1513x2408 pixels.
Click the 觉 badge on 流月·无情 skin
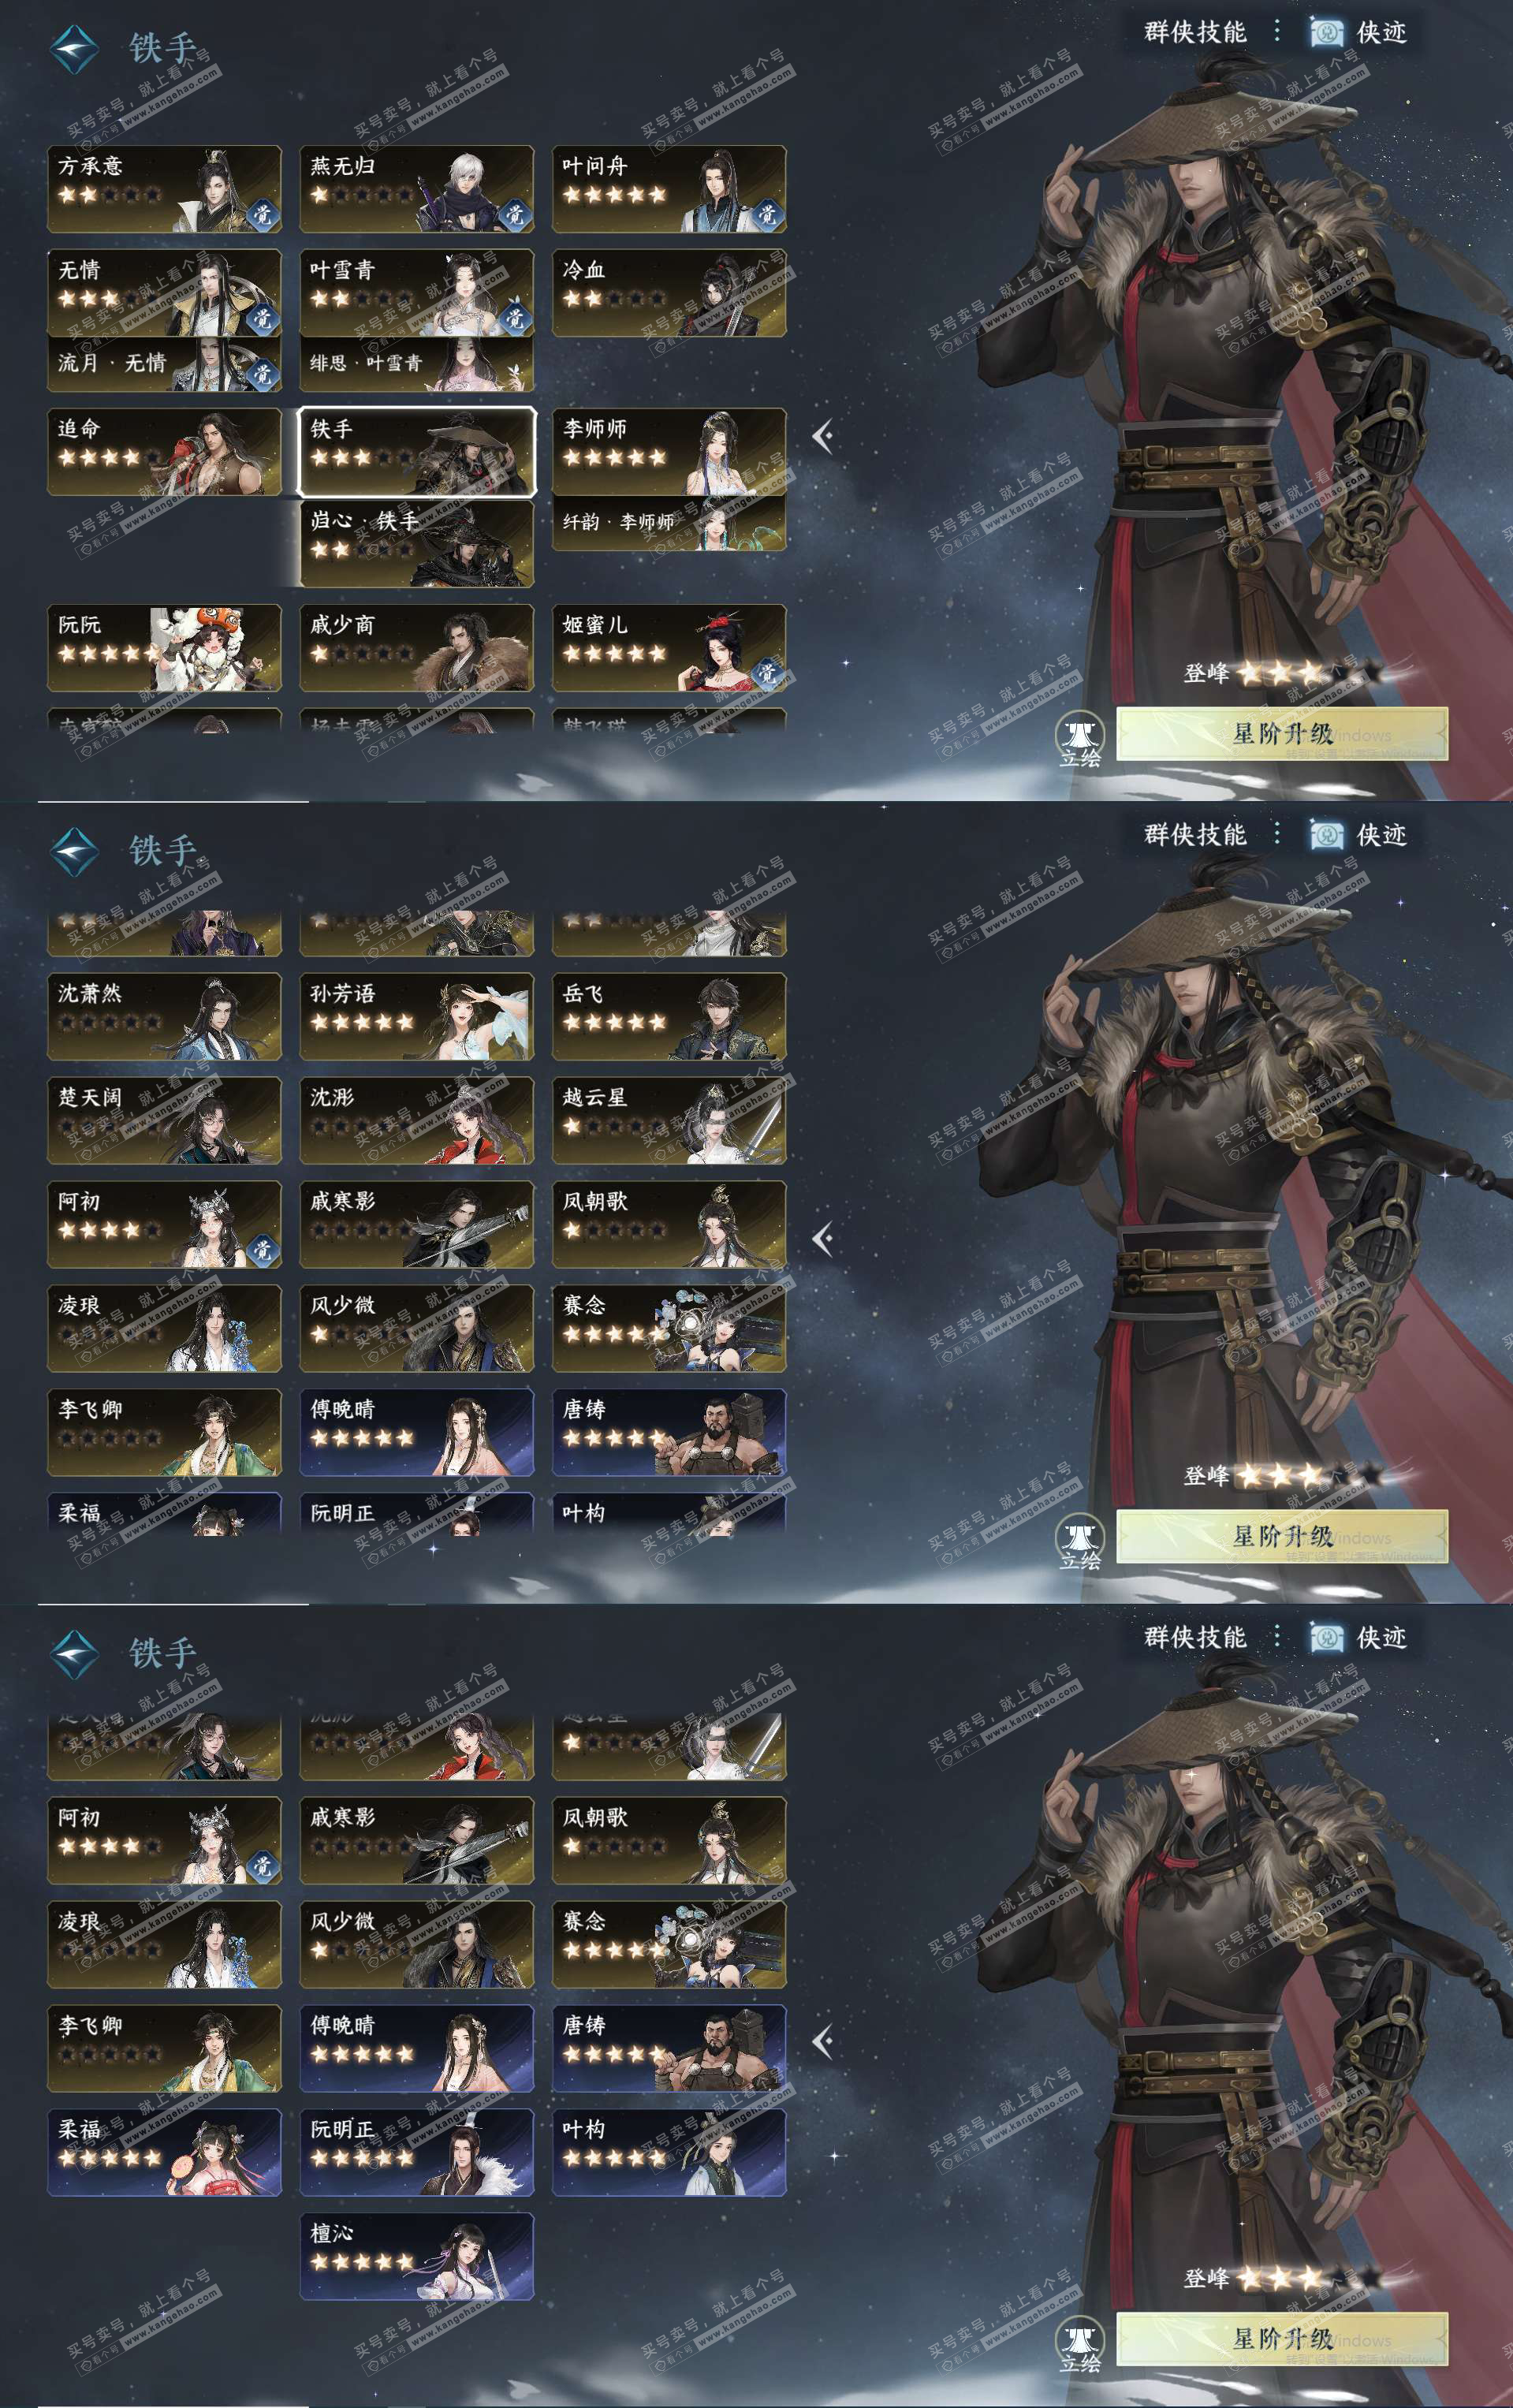click(263, 373)
